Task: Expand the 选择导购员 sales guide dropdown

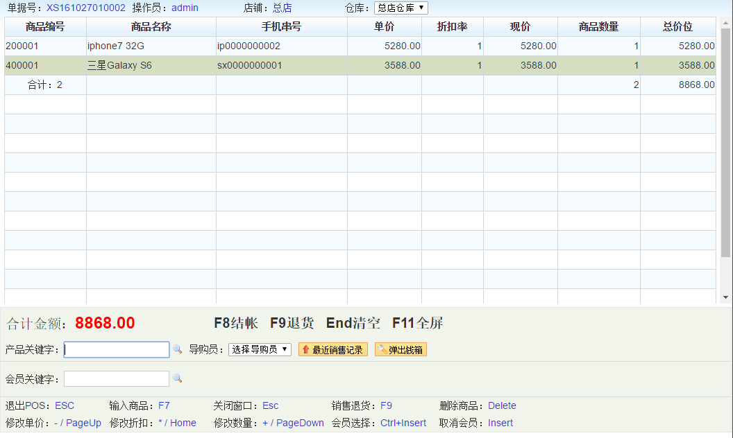Action: tap(260, 350)
